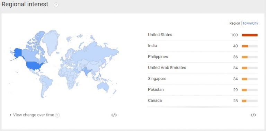266x131 pixels.
Task: Open embed code icon below the map
Action: 114,115
